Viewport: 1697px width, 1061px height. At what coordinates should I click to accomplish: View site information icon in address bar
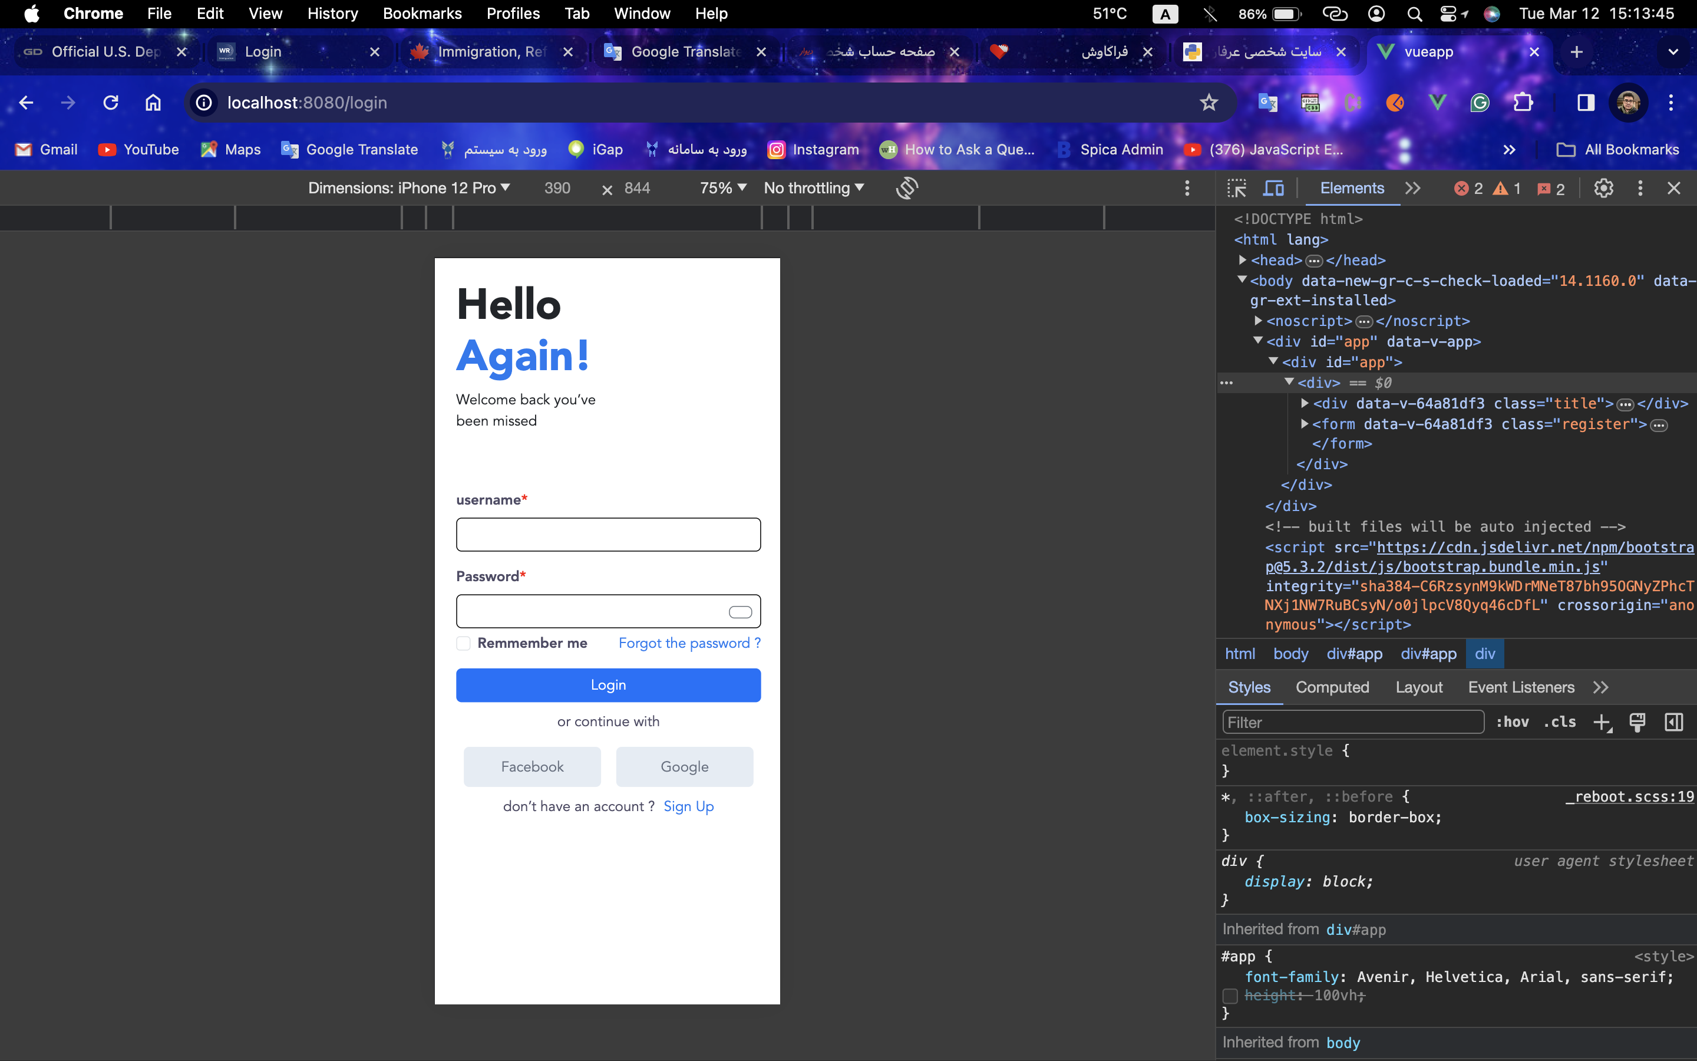click(x=203, y=103)
